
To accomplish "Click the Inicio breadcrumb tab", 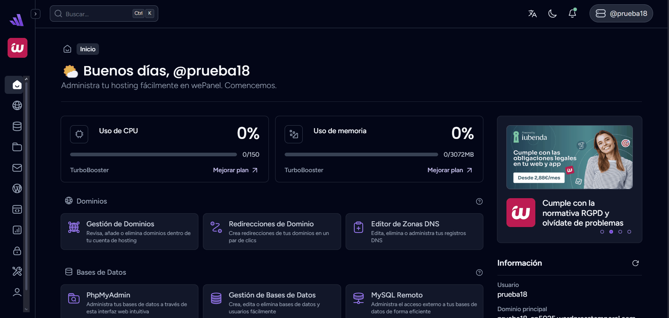I will click(88, 49).
